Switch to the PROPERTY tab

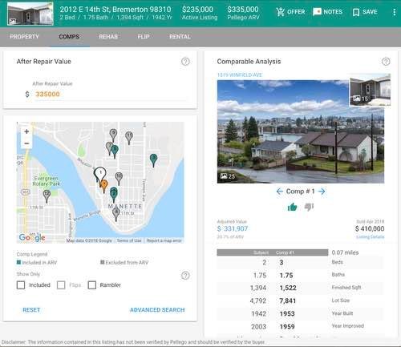[24, 37]
